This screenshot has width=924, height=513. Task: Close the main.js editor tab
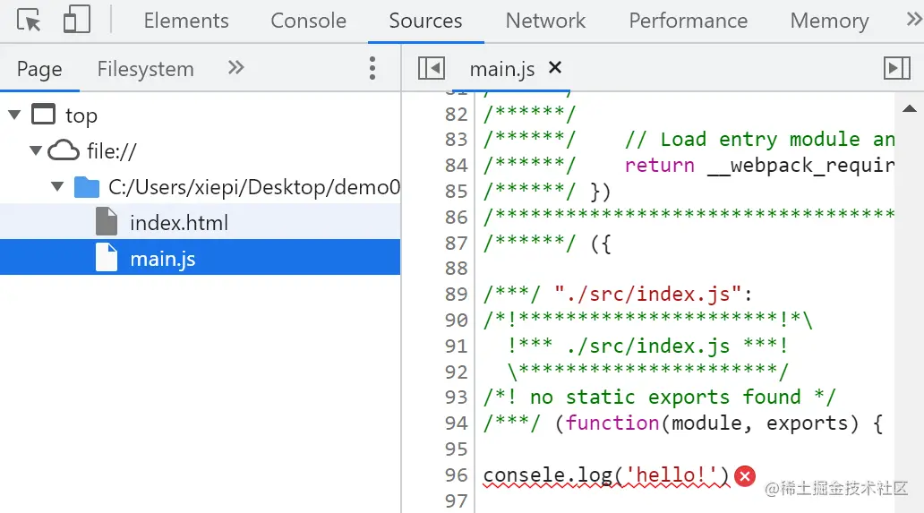(x=555, y=67)
